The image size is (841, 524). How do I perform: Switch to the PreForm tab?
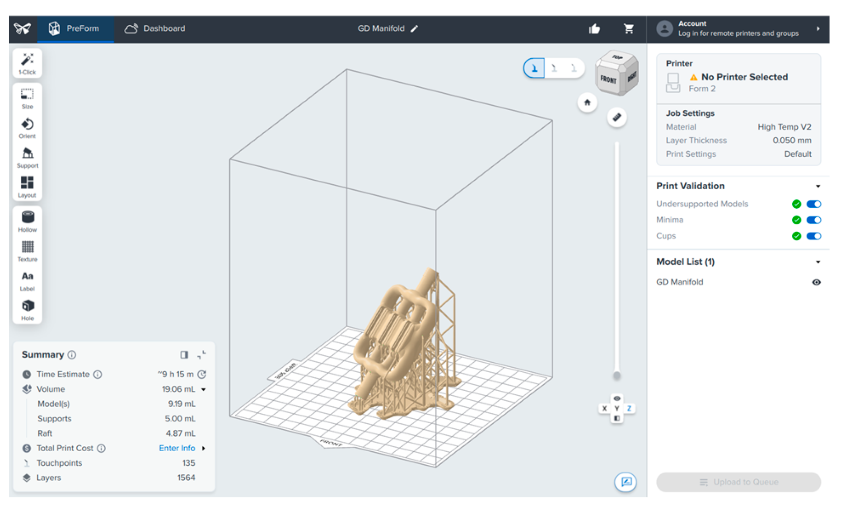click(75, 28)
